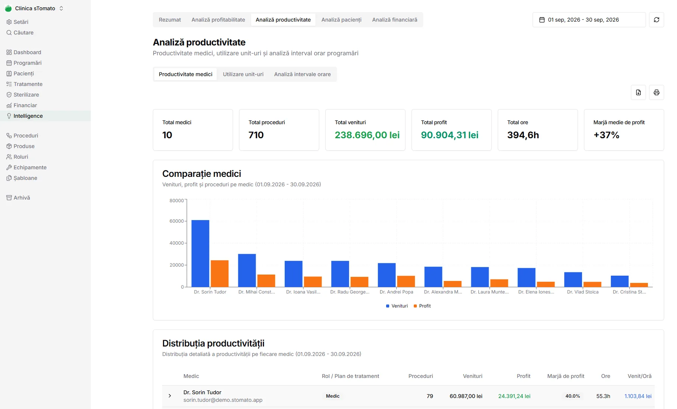Click the Total profit 90.904,31 lei card
Viewport: 677px width, 409px height.
[452, 130]
